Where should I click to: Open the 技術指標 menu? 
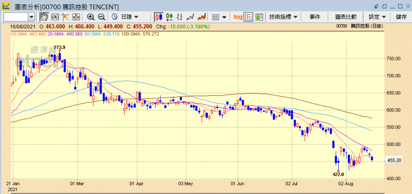tap(283, 16)
